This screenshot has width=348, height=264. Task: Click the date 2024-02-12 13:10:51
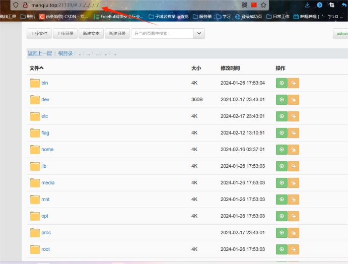(x=243, y=133)
